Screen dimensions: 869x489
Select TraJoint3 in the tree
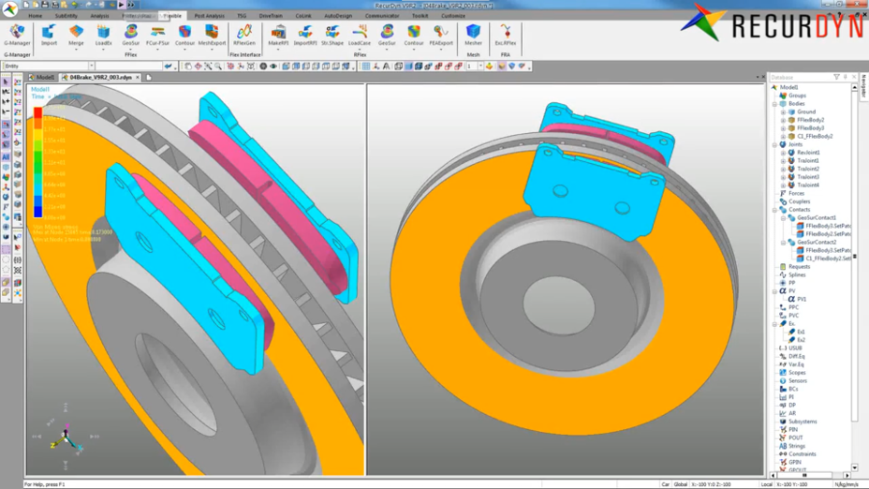[808, 177]
